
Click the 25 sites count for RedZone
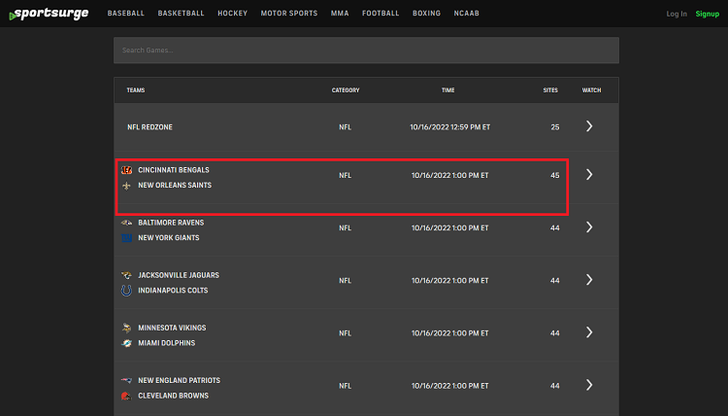[x=555, y=127]
